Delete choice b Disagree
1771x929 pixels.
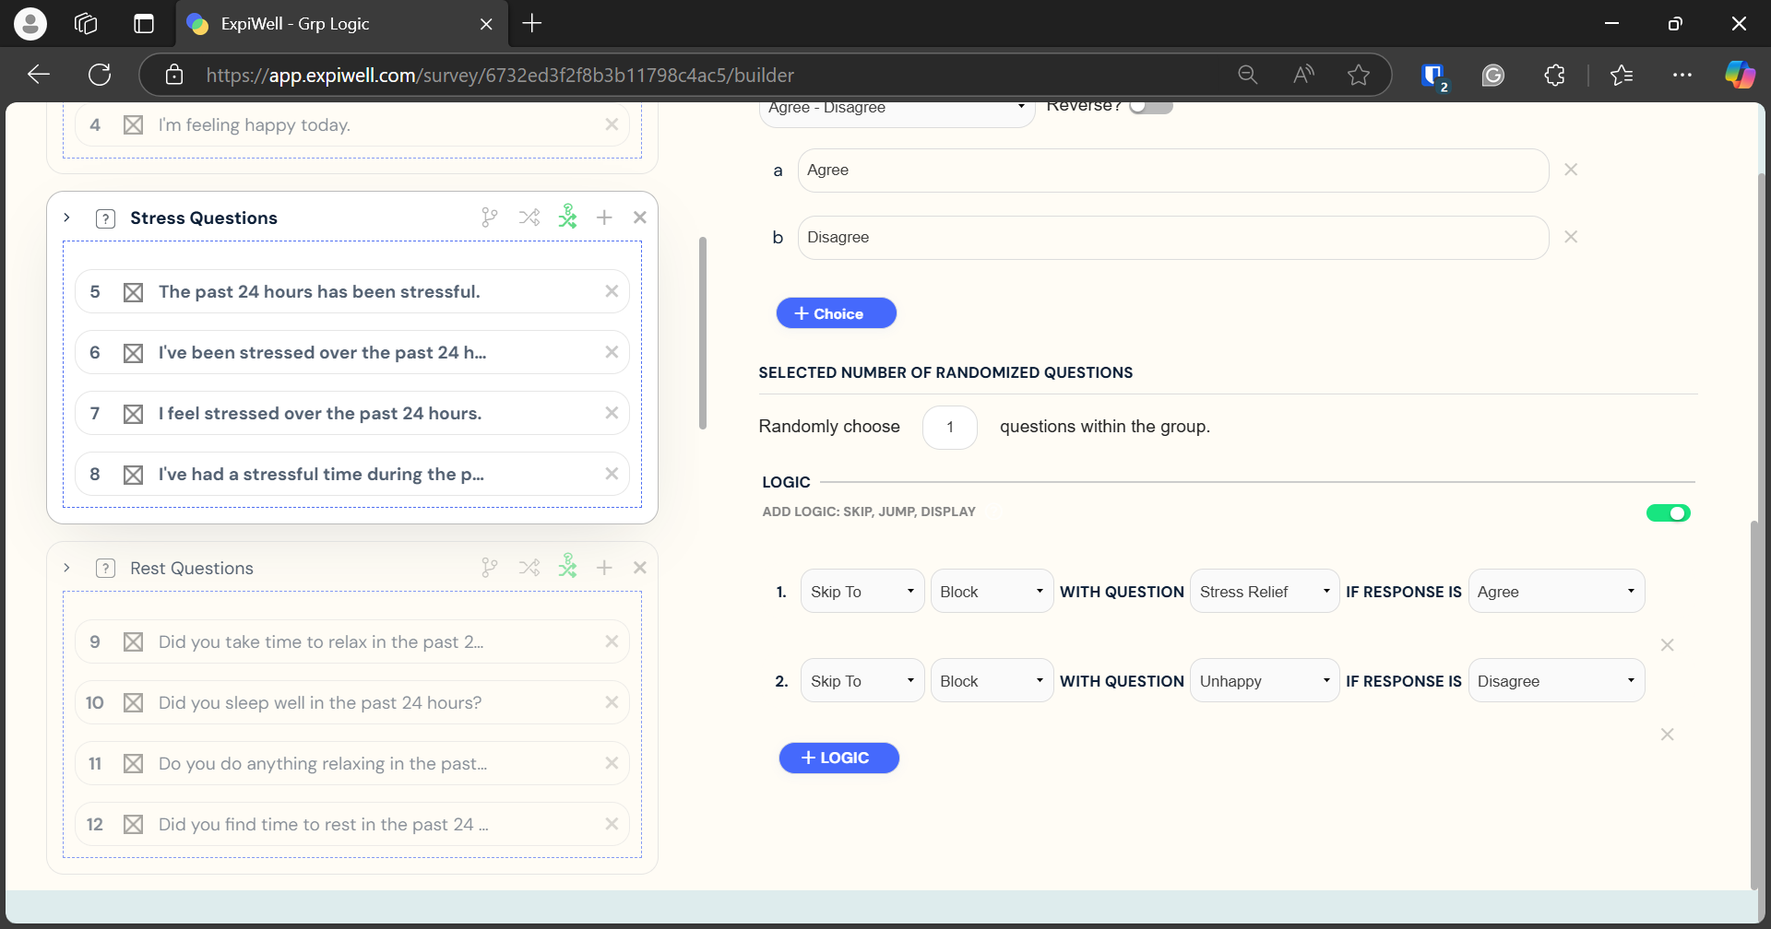tap(1571, 237)
